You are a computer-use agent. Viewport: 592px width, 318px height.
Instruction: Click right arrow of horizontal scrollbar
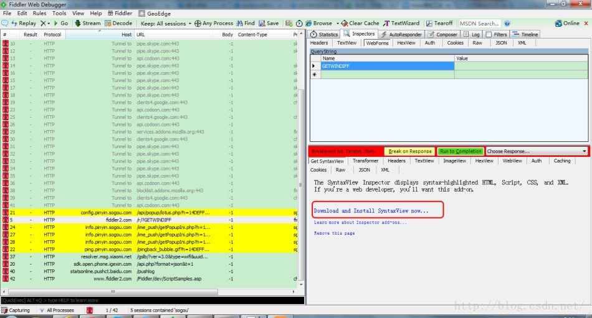[x=294, y=292]
